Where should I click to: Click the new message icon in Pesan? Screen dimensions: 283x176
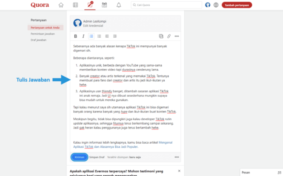pyautogui.click(x=279, y=172)
